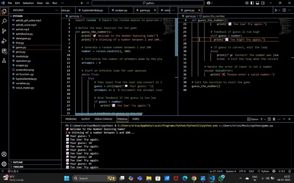The width and height of the screenshot is (294, 183).
Task: Open the Selection menu
Action: pos(28,3)
